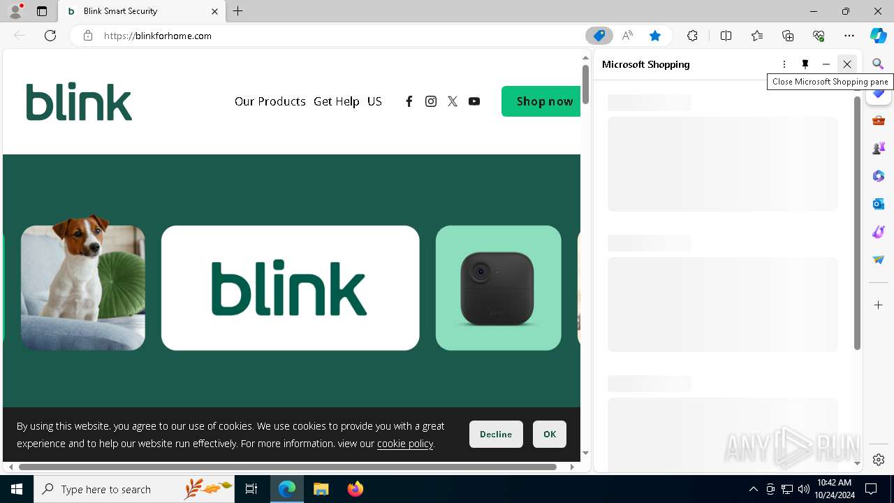Open YouTube icon on Blink header
The image size is (894, 503).
point(474,101)
